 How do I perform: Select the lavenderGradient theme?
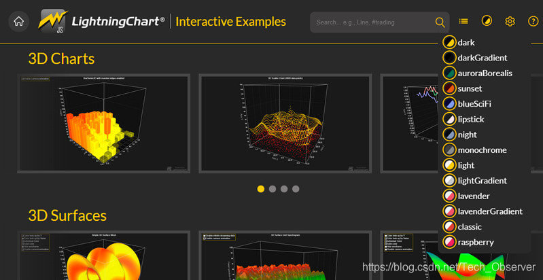tap(483, 211)
